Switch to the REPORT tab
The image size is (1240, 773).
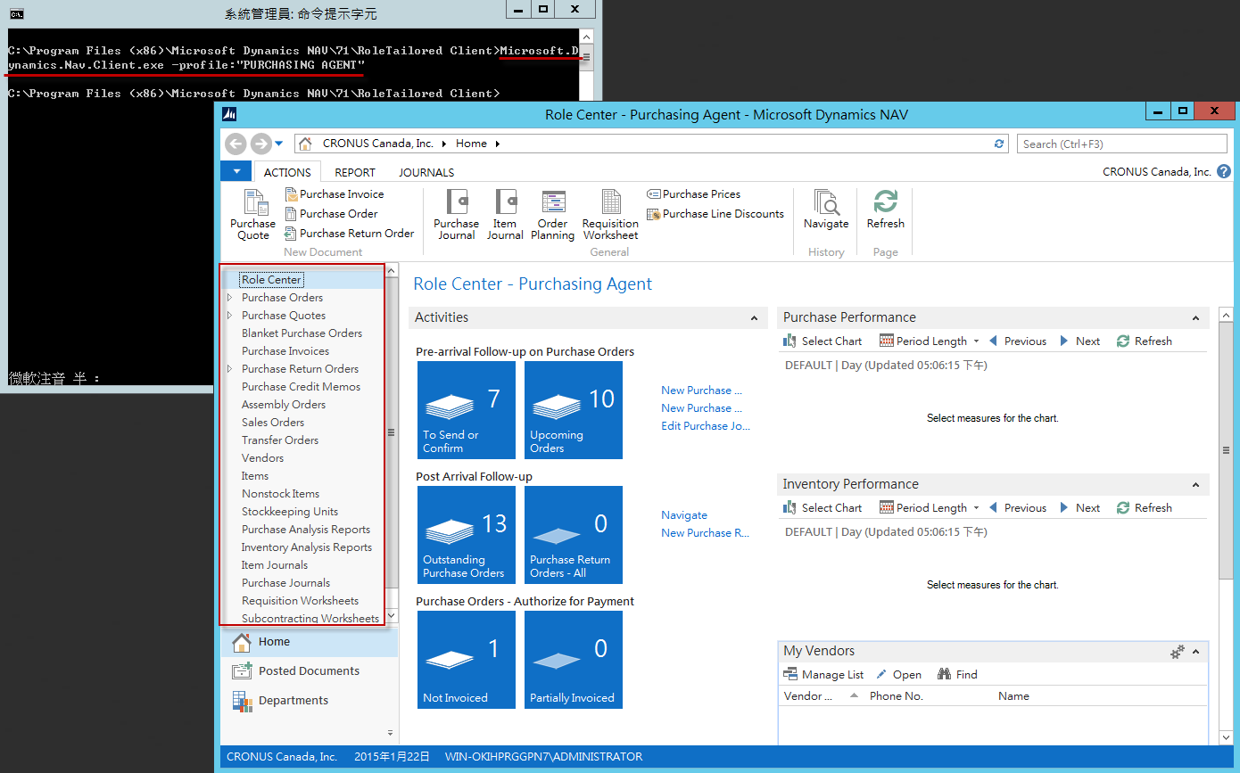tap(355, 172)
